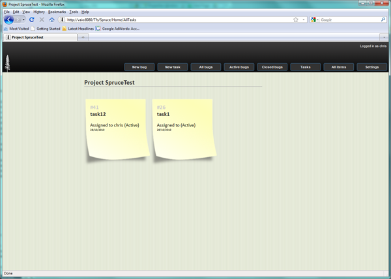Click the New task button

click(173, 67)
